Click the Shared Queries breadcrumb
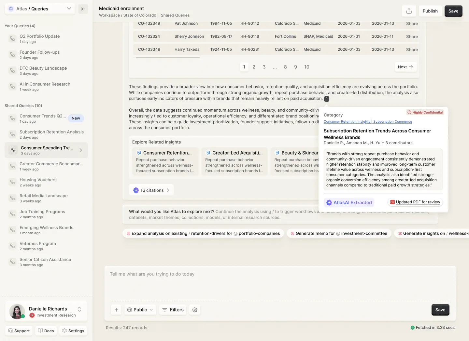Viewport: 469px width, 341px height. tap(175, 15)
